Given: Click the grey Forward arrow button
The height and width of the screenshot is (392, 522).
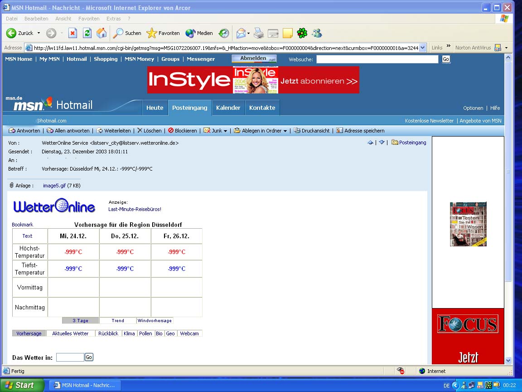Looking at the screenshot, I should click(x=51, y=33).
